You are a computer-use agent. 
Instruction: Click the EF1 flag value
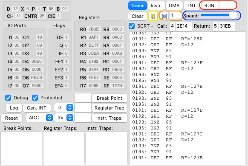click(x=66, y=61)
